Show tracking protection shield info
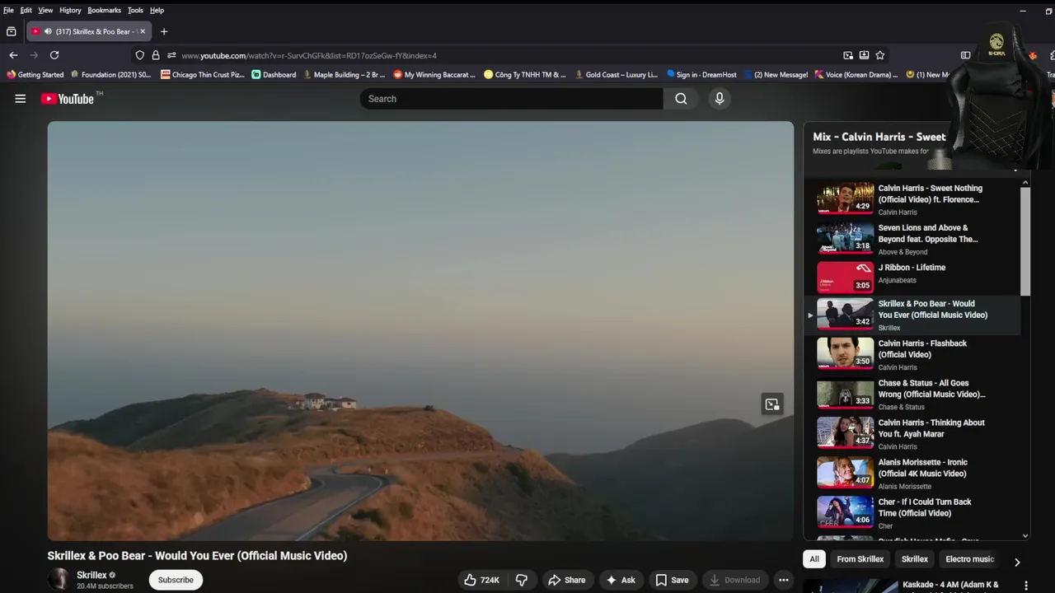 click(139, 55)
